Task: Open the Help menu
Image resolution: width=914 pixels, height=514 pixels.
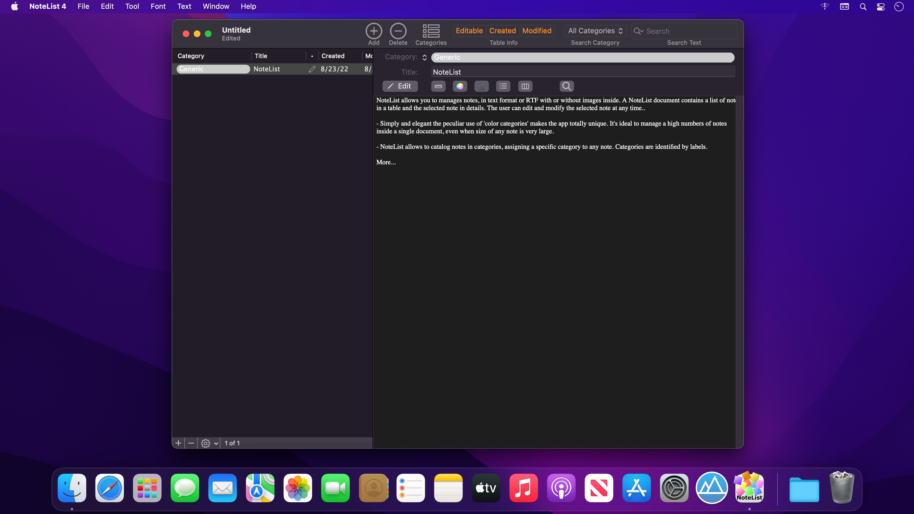Action: pyautogui.click(x=248, y=6)
